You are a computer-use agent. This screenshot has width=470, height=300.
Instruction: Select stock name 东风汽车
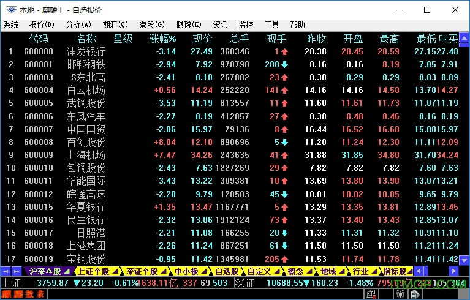[x=86, y=116]
